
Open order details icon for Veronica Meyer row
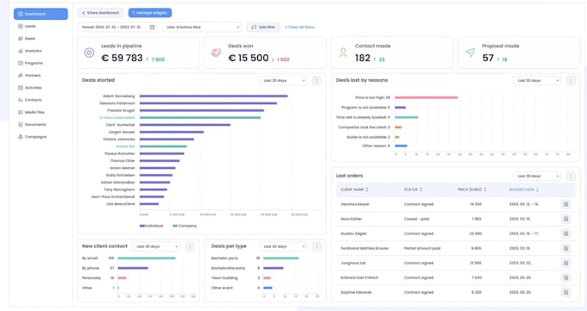pos(565,204)
